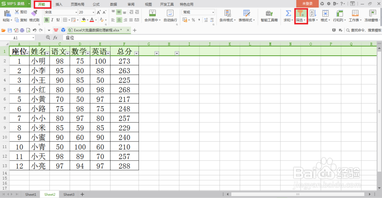Open the 语文 column filter dropdown
This screenshot has width=382, height=198.
click(68, 53)
